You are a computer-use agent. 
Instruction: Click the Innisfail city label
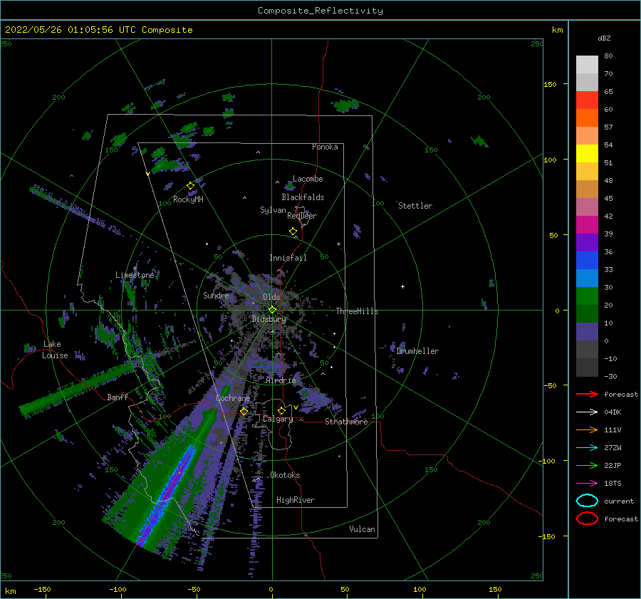[x=288, y=258]
